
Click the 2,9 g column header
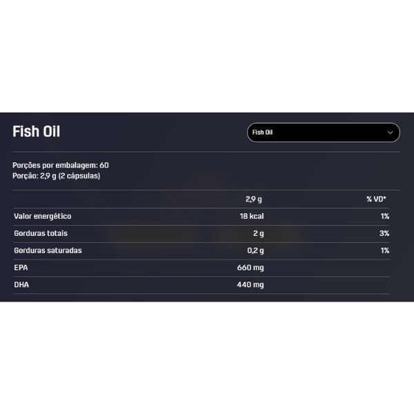coord(254,199)
